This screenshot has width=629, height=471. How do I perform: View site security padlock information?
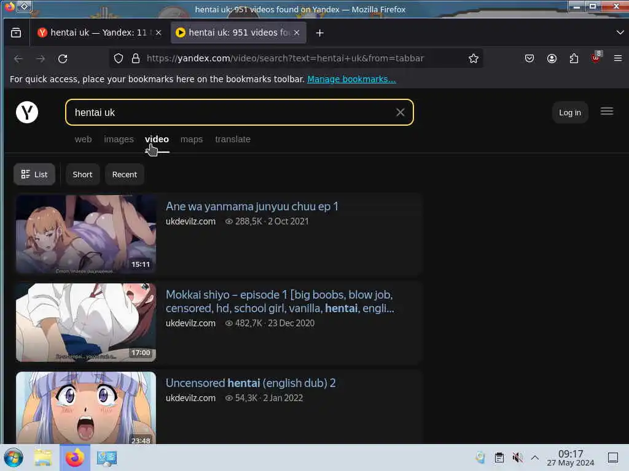pos(136,58)
